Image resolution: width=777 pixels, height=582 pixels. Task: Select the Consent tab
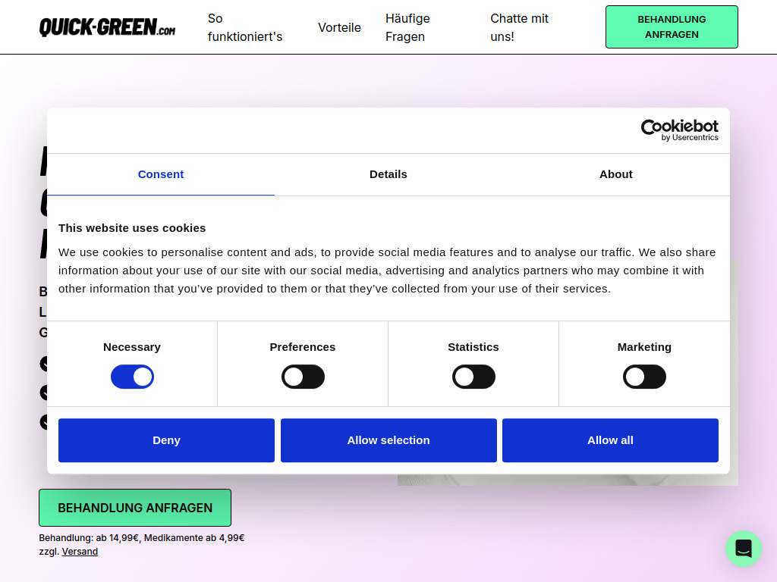(x=160, y=174)
